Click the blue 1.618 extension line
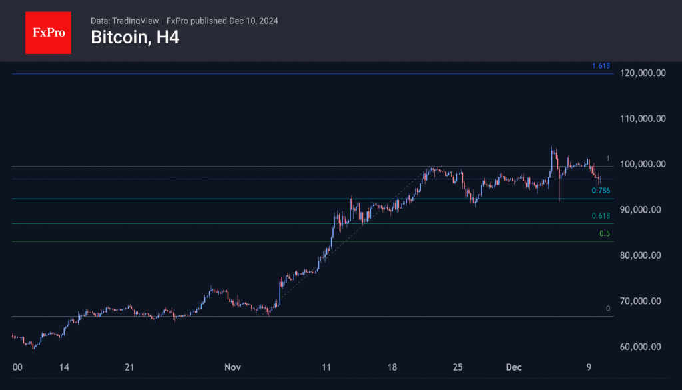This screenshot has width=682, height=390. coord(312,73)
